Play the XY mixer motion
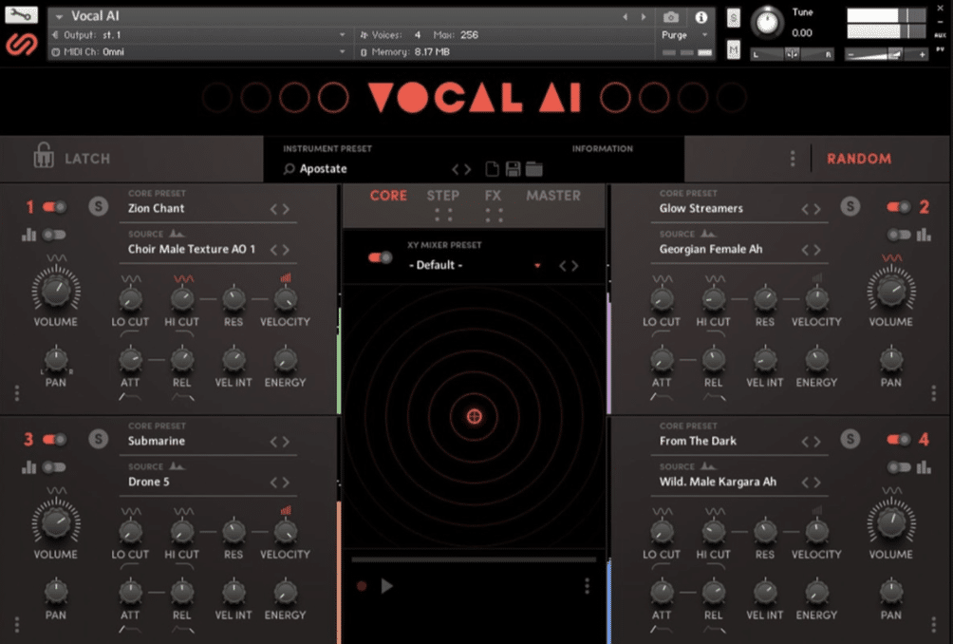 tap(386, 586)
